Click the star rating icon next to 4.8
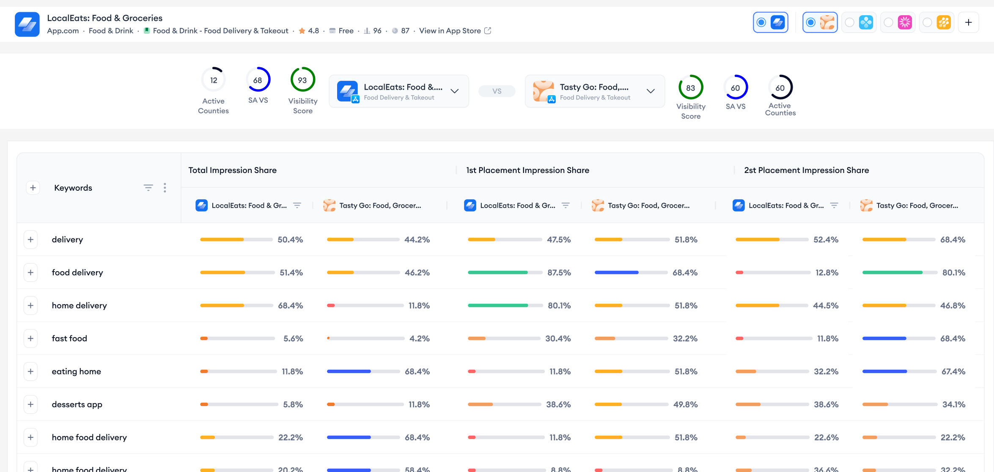 click(x=302, y=30)
